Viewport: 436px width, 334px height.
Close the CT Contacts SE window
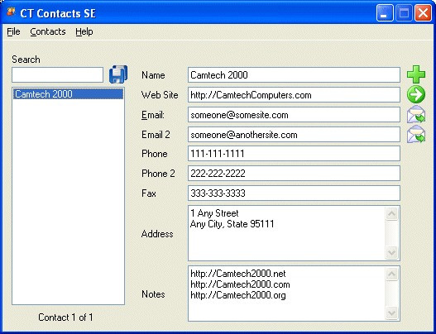(x=424, y=12)
